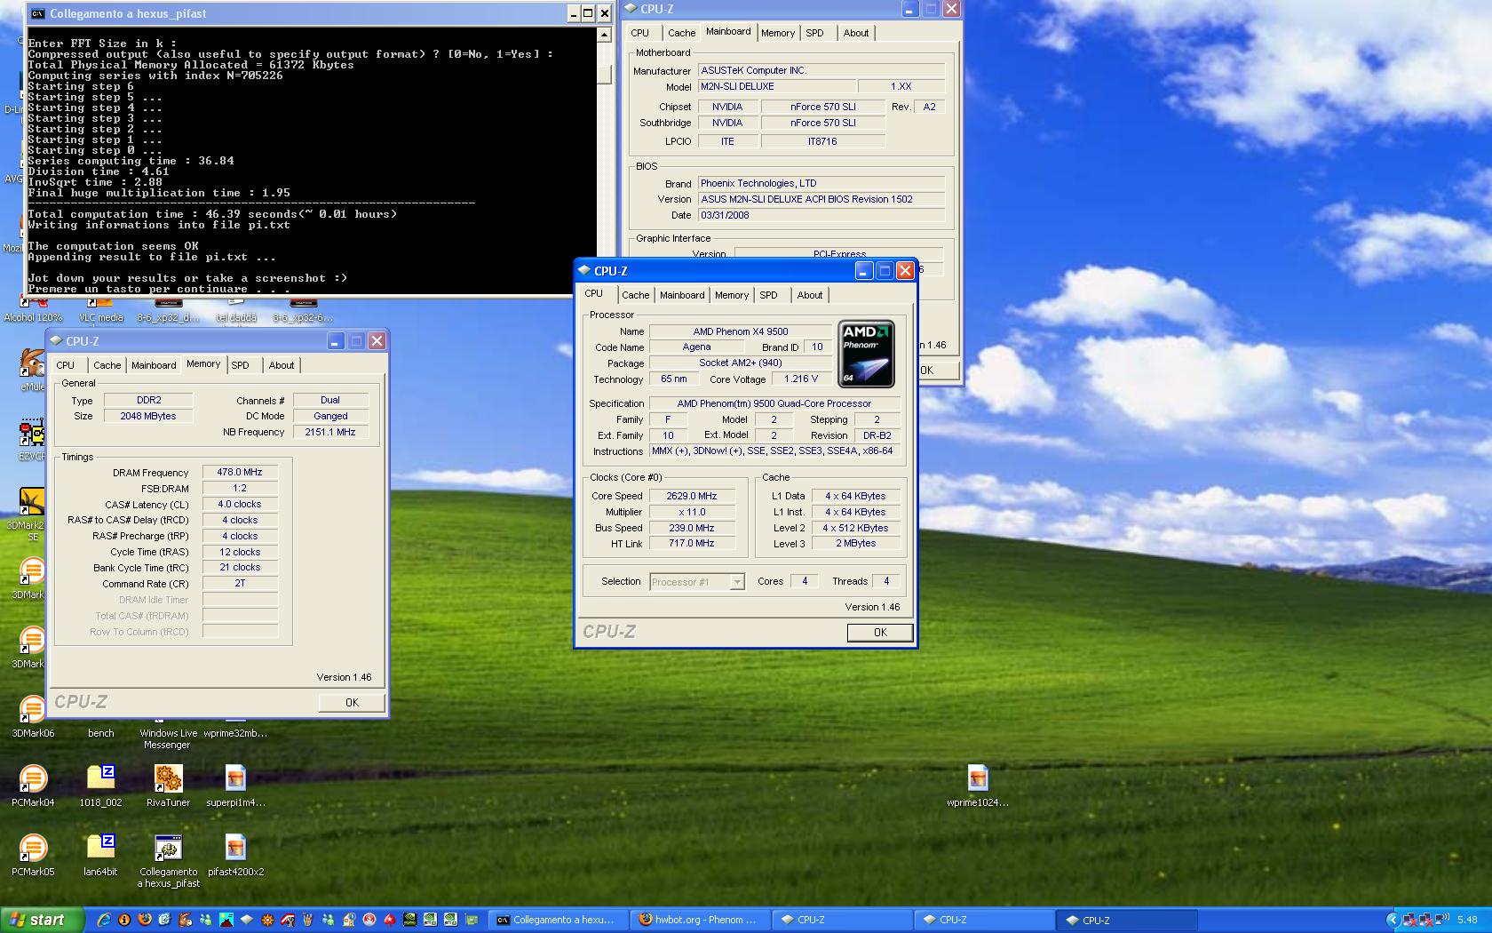
Task: Click the NB Frequency 2151.1 MHz field
Action: tap(330, 432)
